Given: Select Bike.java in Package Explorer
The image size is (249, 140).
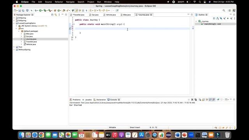Looking at the screenshot, I should point(30,34).
